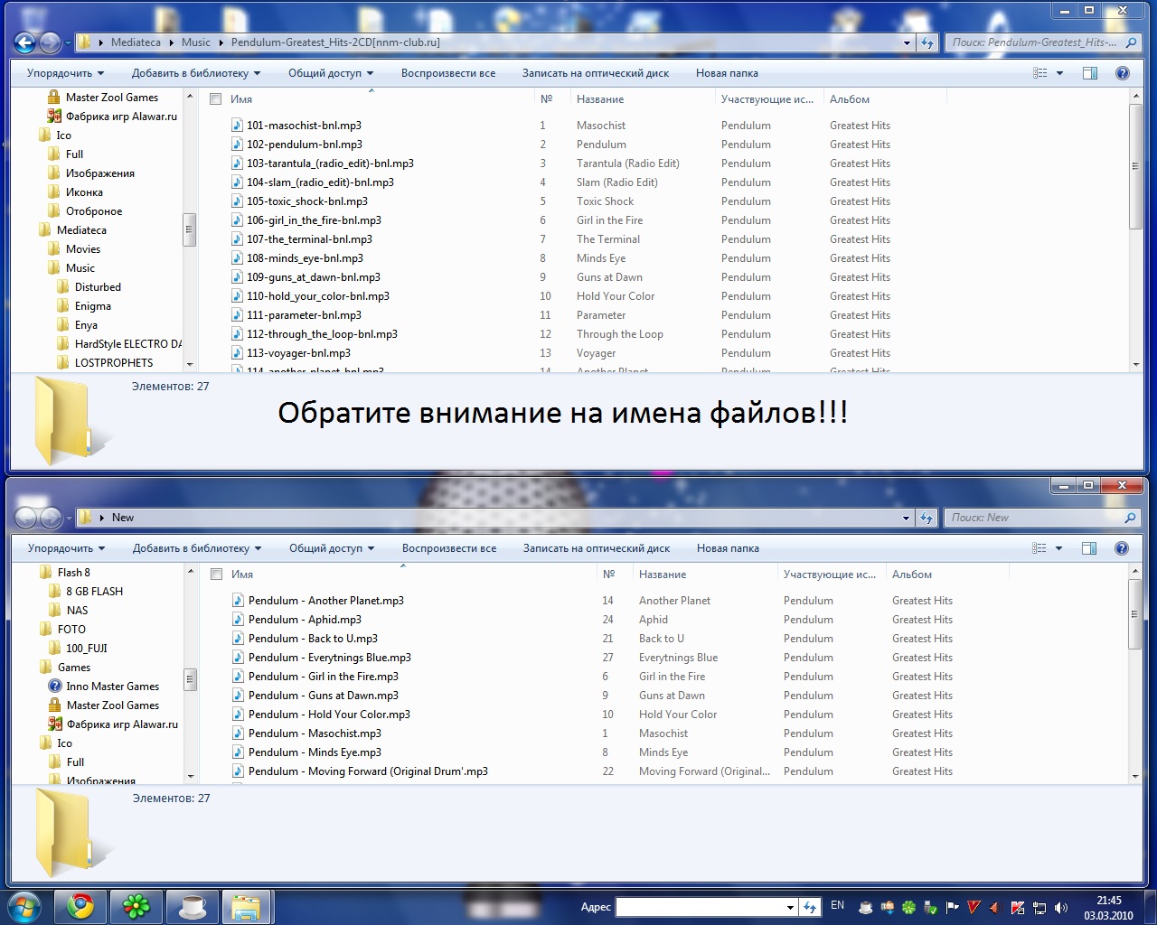This screenshot has height=925, width=1157.
Task: Open ICQ flower icon in taskbar
Action: pos(136,906)
